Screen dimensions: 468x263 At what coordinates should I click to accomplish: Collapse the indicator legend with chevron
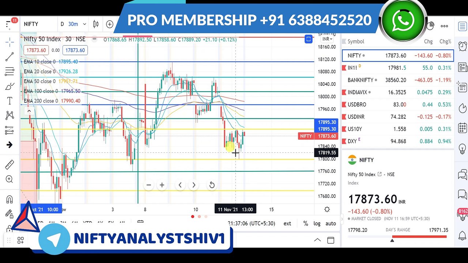coord(29,111)
